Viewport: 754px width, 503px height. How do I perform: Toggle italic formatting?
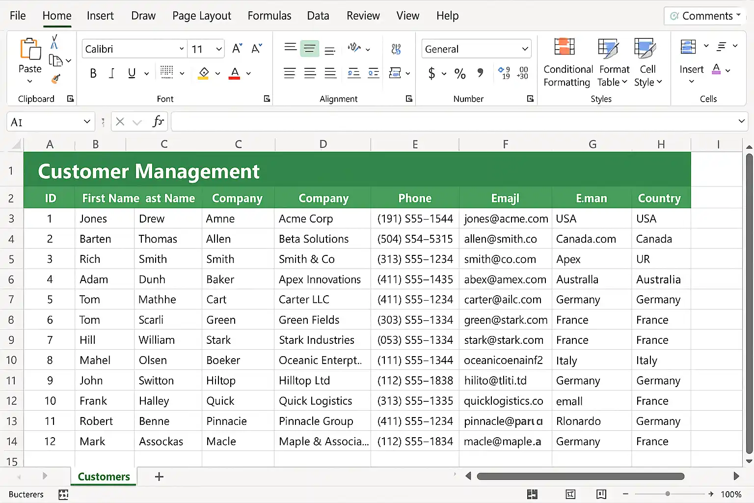pyautogui.click(x=112, y=74)
